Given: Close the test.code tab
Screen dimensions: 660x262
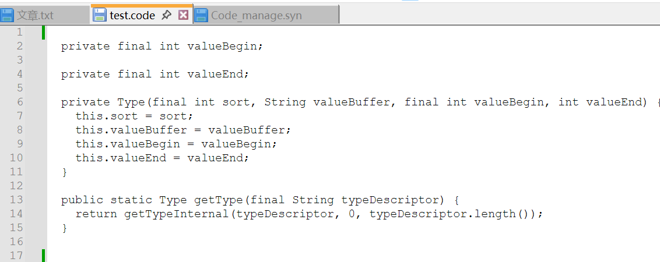Looking at the screenshot, I should 183,15.
